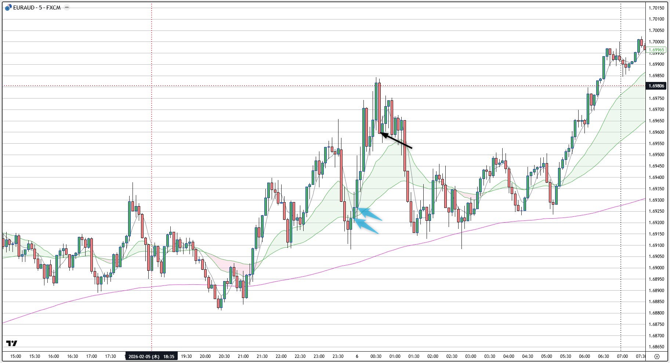Select the black annotation arrow on the chart
This screenshot has height=363, width=670.
pos(396,140)
